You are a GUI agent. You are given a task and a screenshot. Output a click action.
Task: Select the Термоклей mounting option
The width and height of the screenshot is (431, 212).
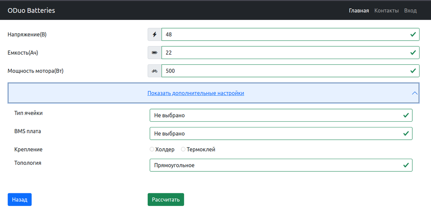pos(183,149)
